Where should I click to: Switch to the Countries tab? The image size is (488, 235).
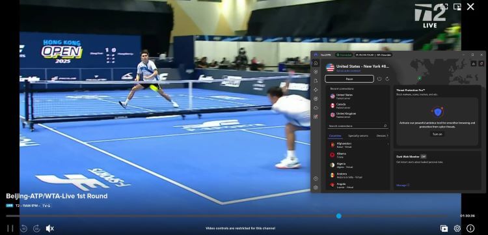pyautogui.click(x=335, y=135)
